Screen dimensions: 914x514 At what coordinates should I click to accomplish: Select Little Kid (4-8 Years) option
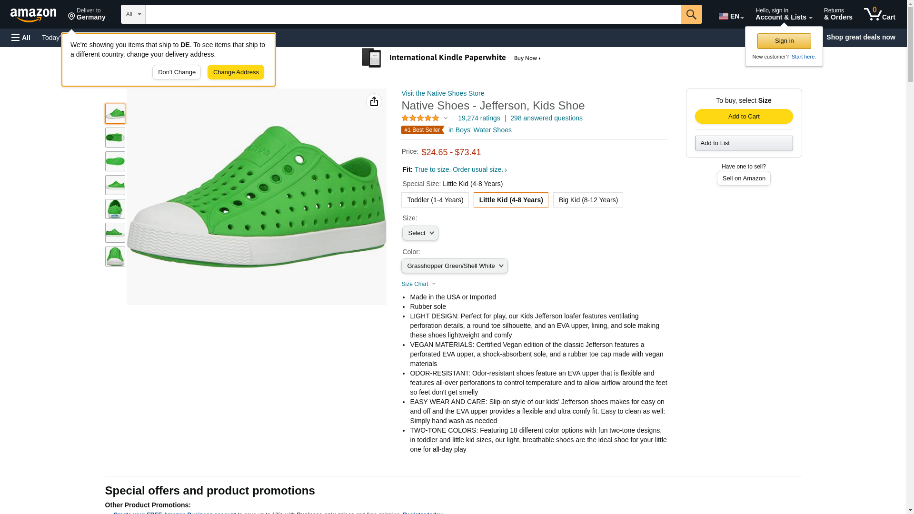(510, 200)
